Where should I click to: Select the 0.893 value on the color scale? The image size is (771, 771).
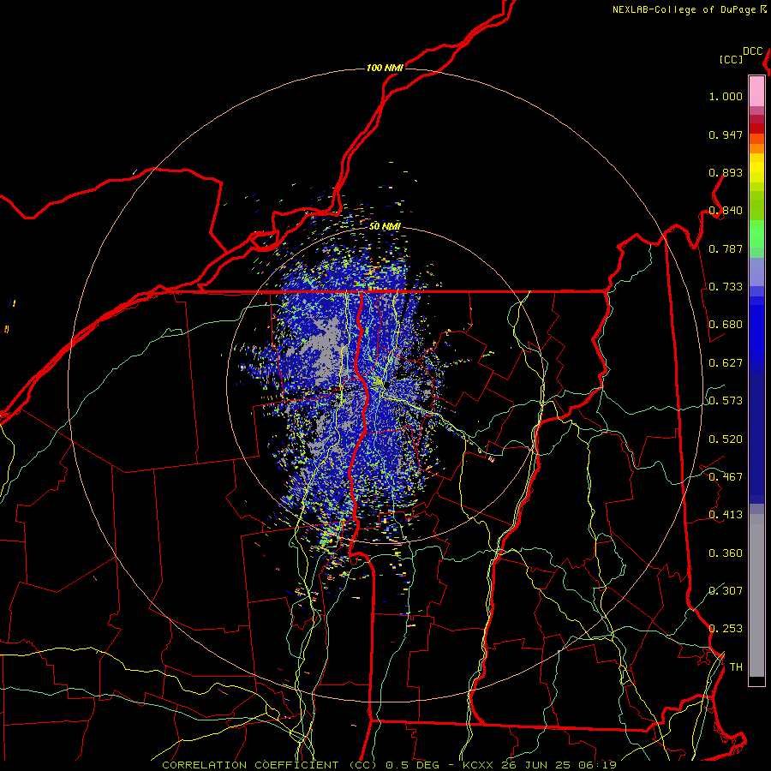(726, 172)
